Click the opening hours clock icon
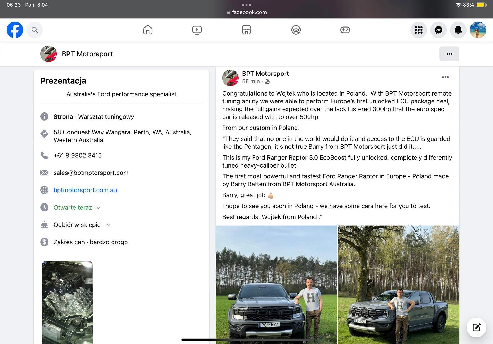This screenshot has width=493, height=344. click(45, 207)
